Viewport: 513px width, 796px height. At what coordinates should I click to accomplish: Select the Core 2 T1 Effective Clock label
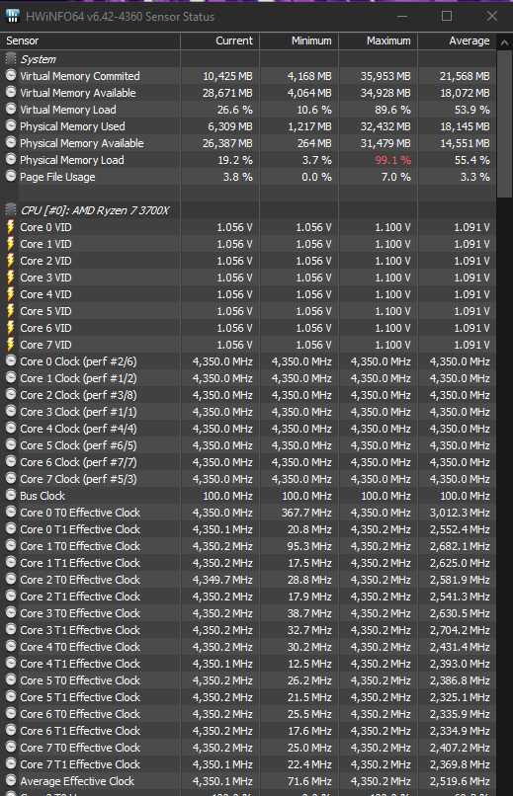point(80,596)
